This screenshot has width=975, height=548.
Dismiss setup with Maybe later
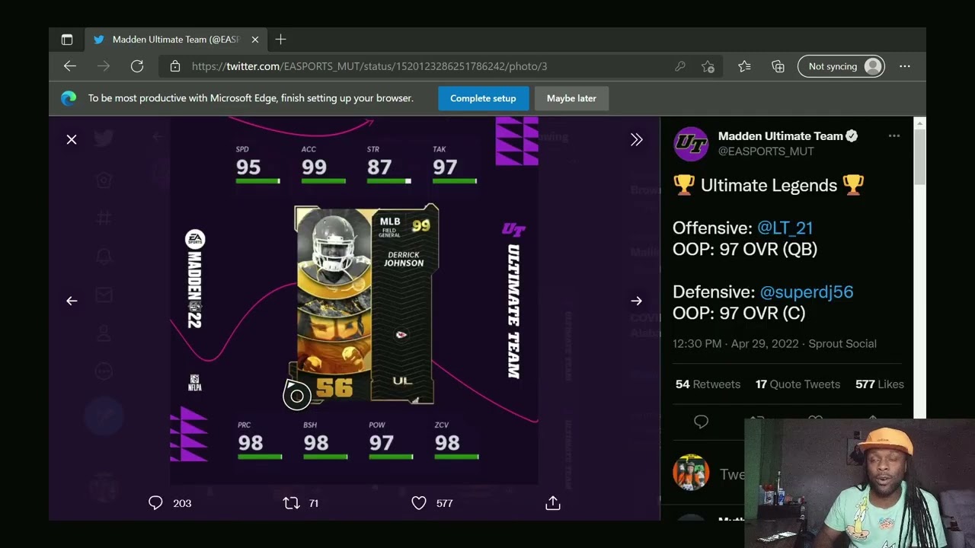coord(571,98)
